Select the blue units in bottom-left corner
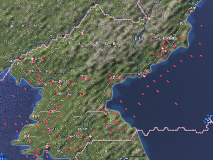 tap(3, 157)
